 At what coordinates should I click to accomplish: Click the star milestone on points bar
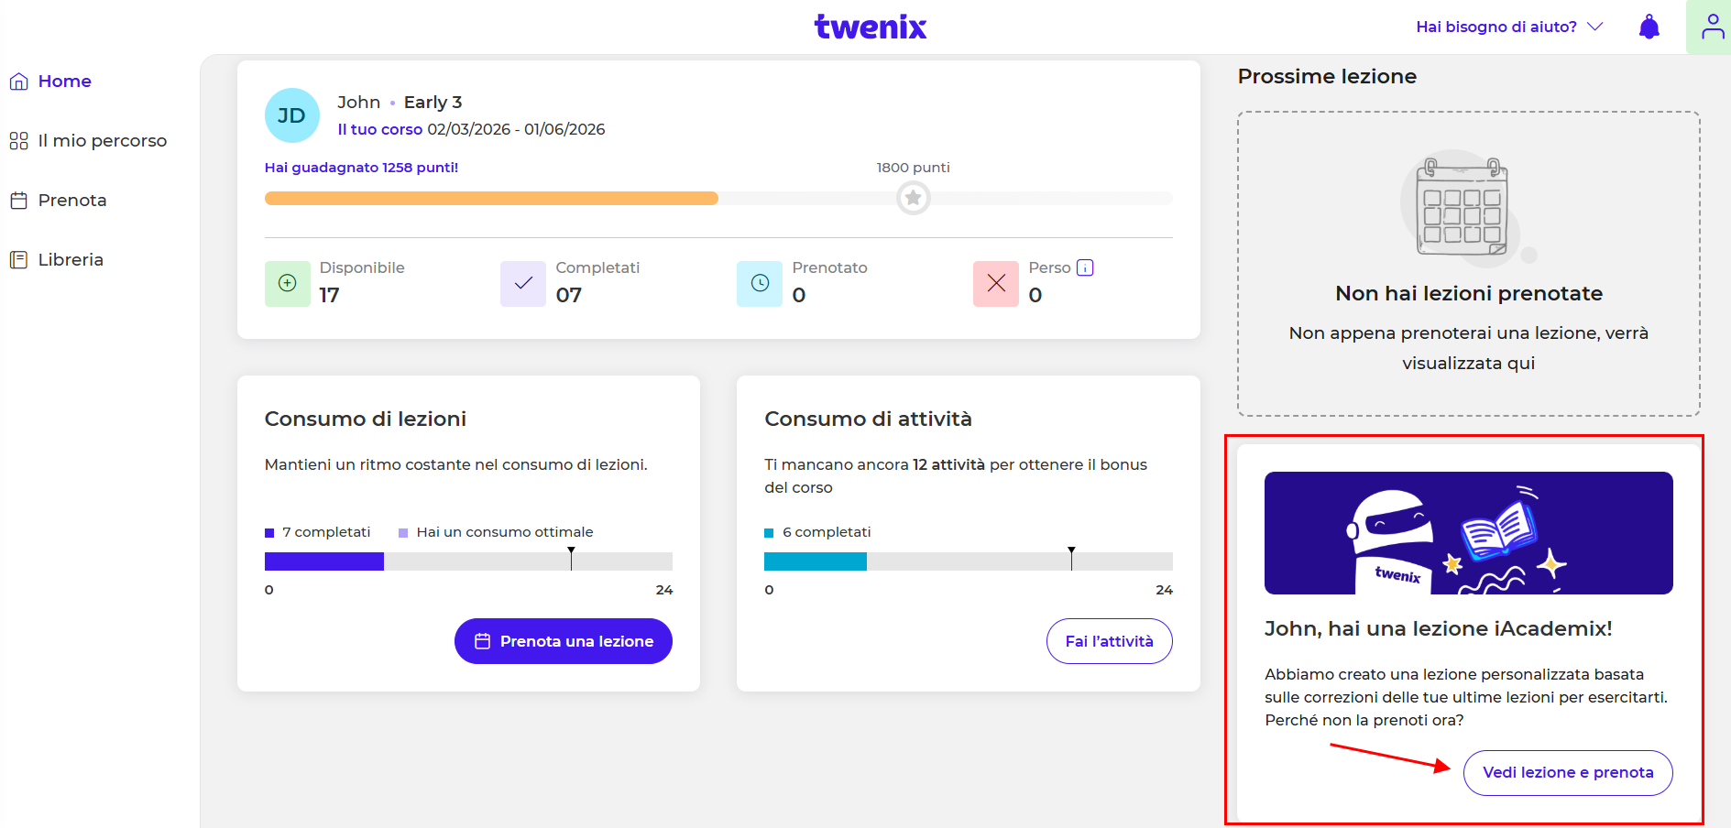[913, 198]
